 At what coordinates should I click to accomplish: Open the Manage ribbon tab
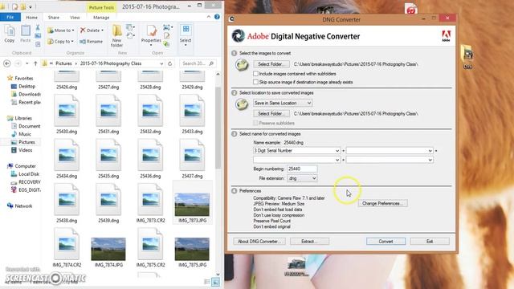pyautogui.click(x=101, y=18)
